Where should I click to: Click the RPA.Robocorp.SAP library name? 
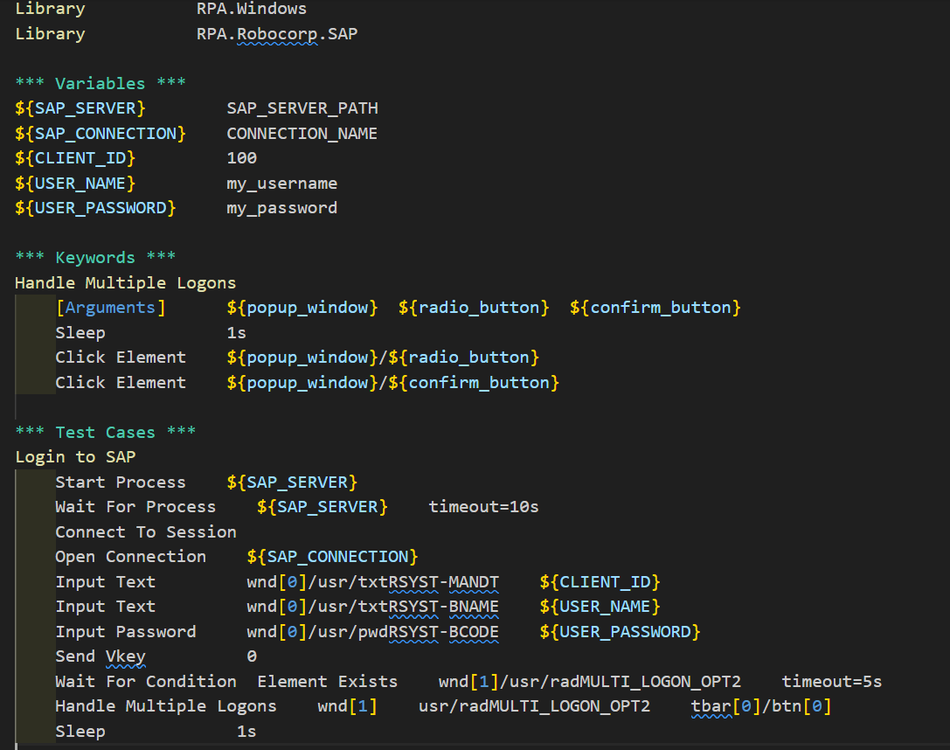pos(276,33)
